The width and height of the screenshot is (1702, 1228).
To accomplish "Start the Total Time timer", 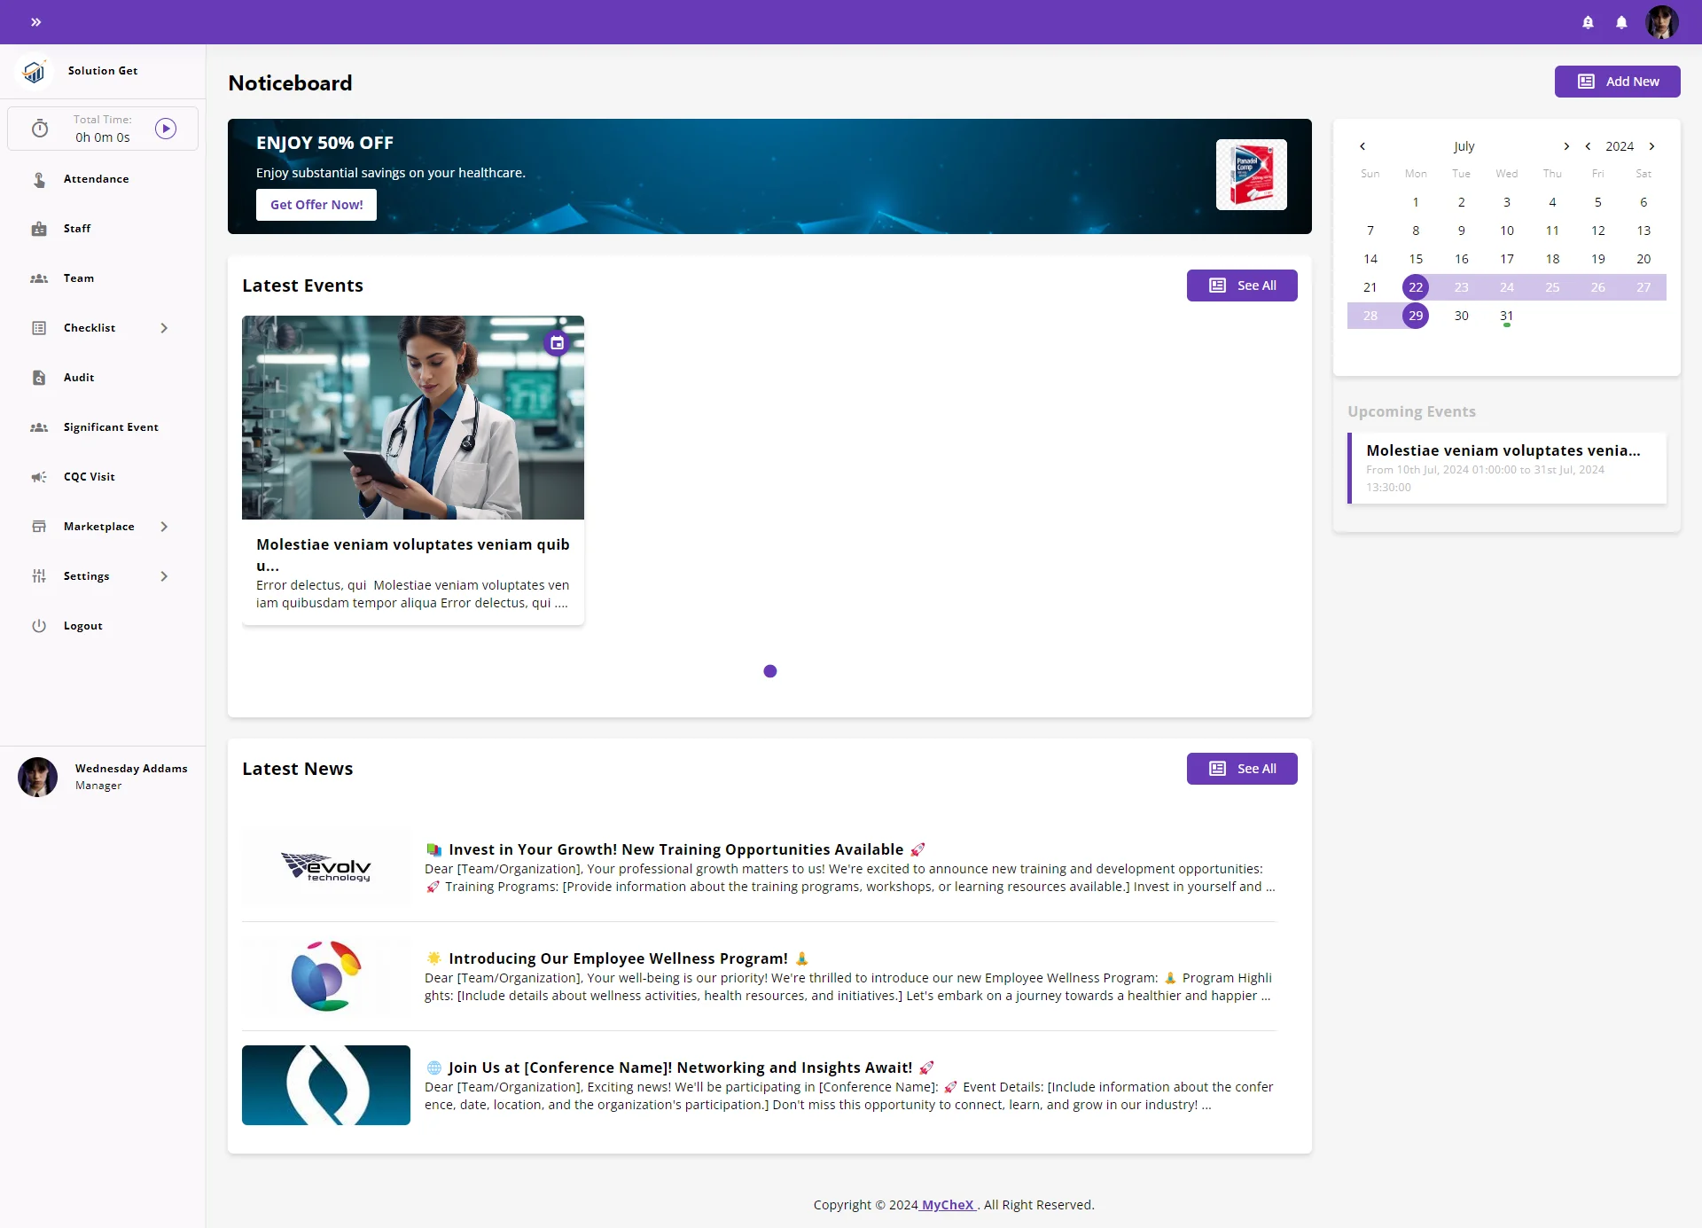I will [x=166, y=129].
